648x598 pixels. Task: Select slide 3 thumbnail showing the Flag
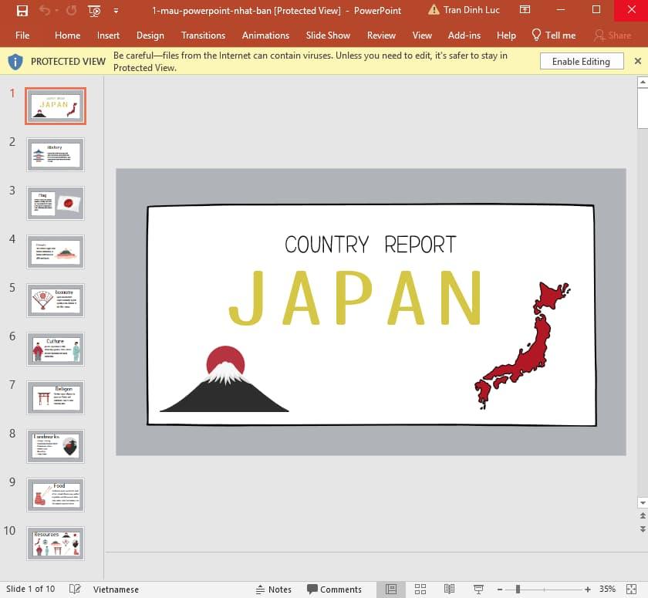[55, 203]
